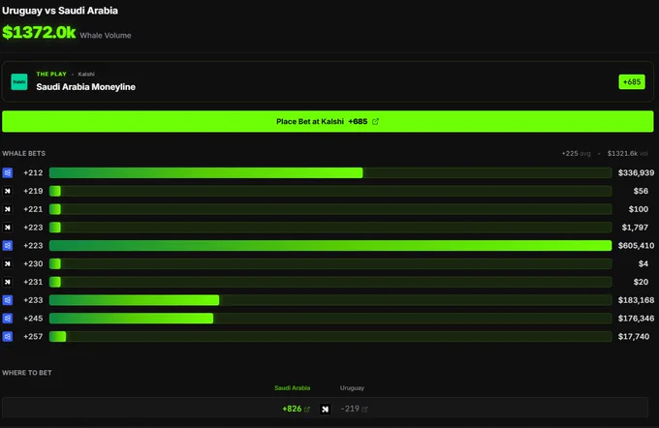Click the $1321.6k vol summary text
The image size is (659, 428).
point(627,154)
